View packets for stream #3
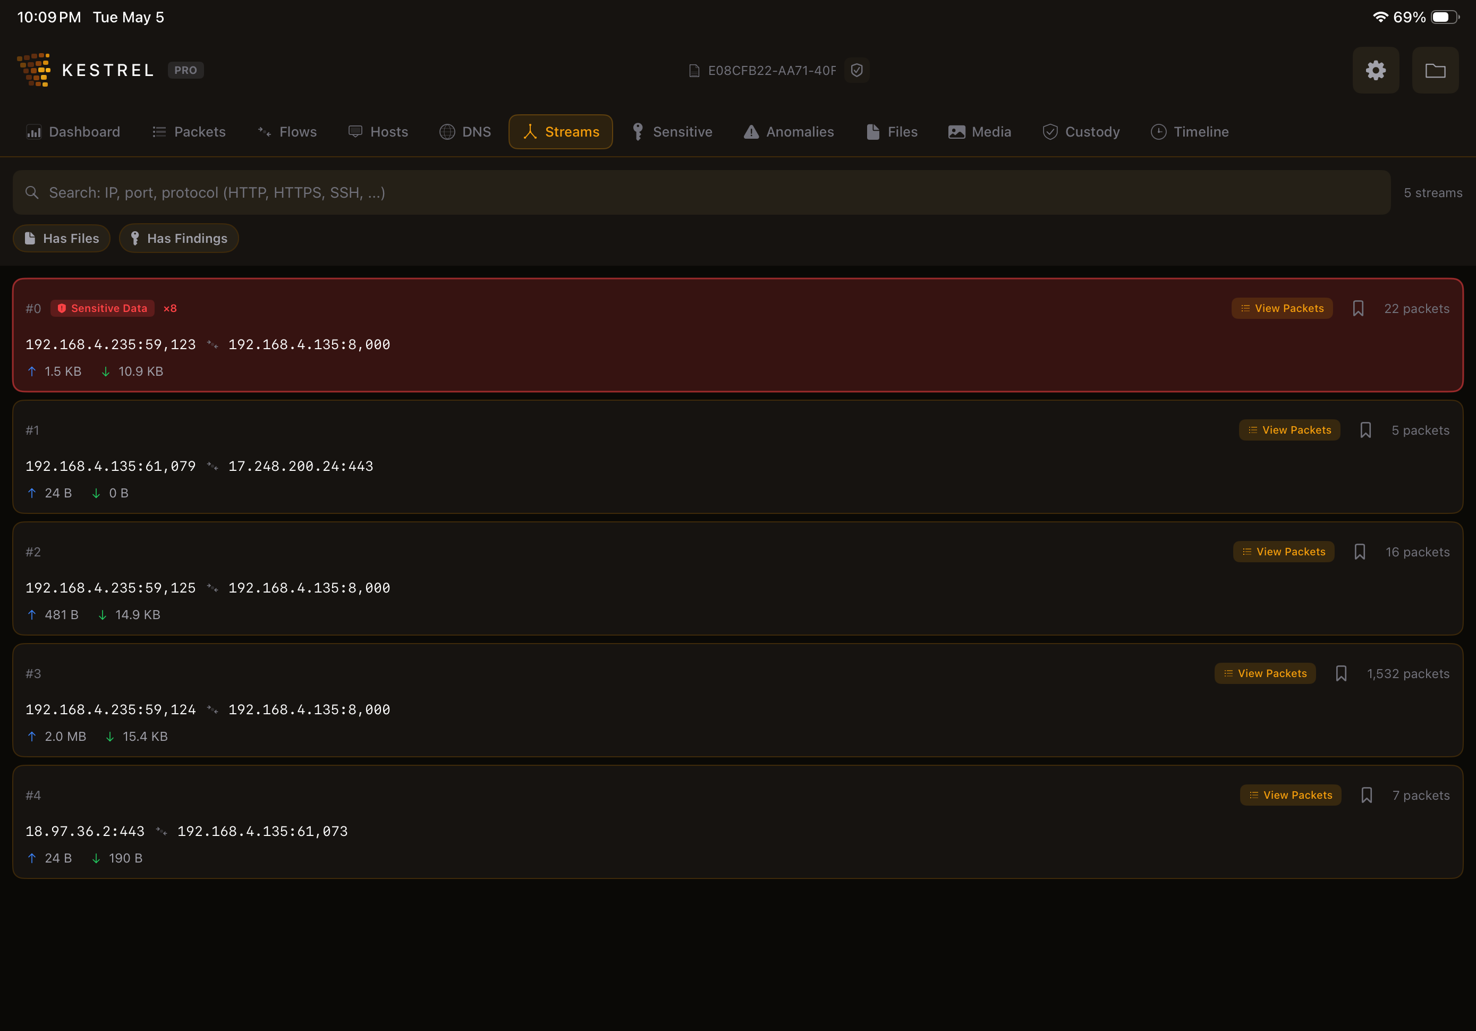1476x1031 pixels. pos(1265,673)
